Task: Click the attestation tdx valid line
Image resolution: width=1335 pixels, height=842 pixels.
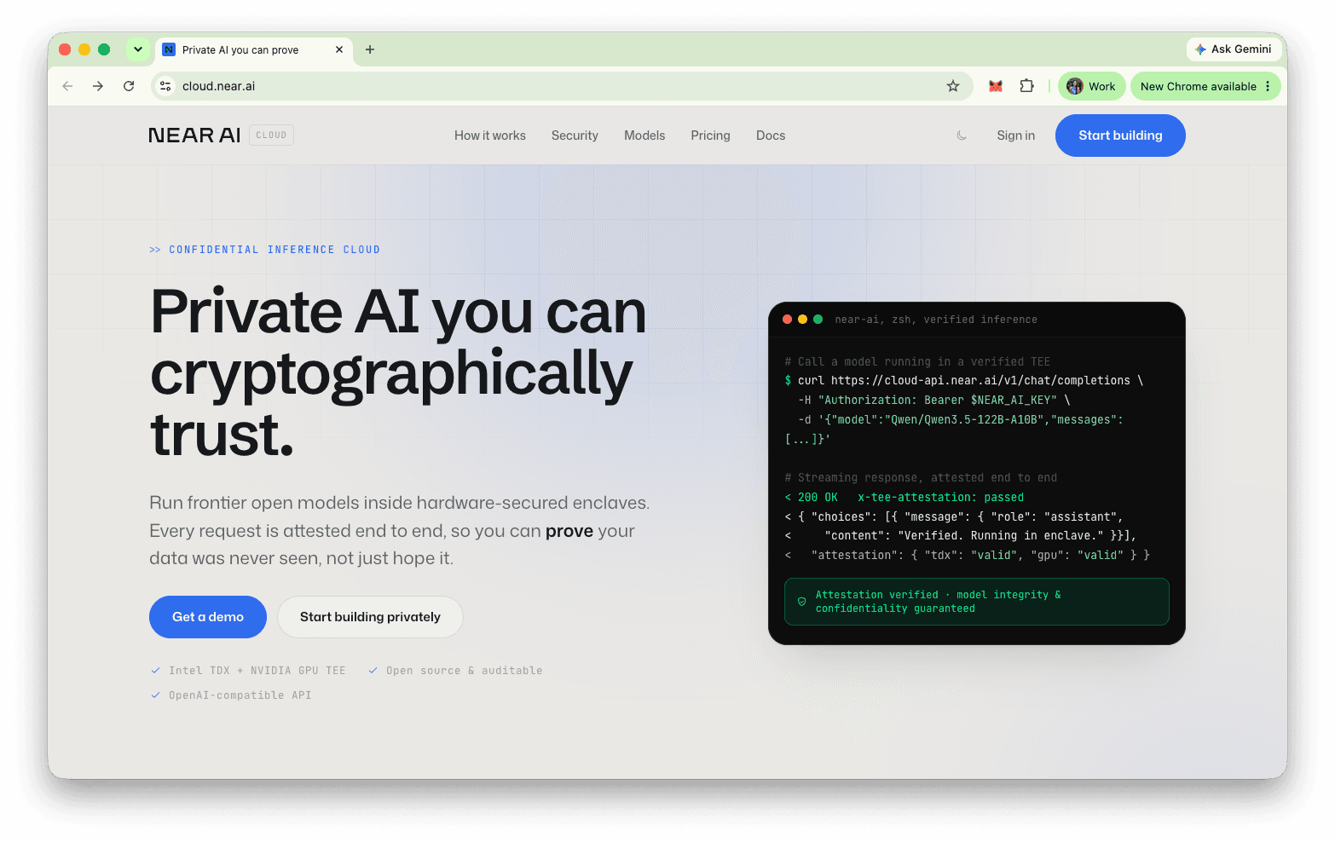Action: (x=968, y=556)
